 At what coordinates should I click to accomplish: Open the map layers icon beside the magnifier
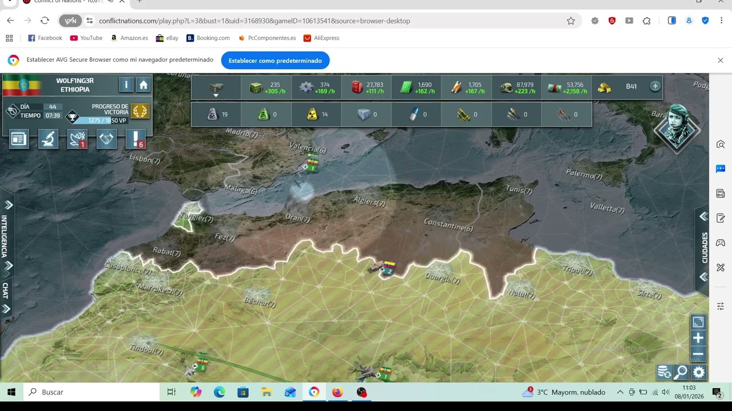[x=664, y=373]
